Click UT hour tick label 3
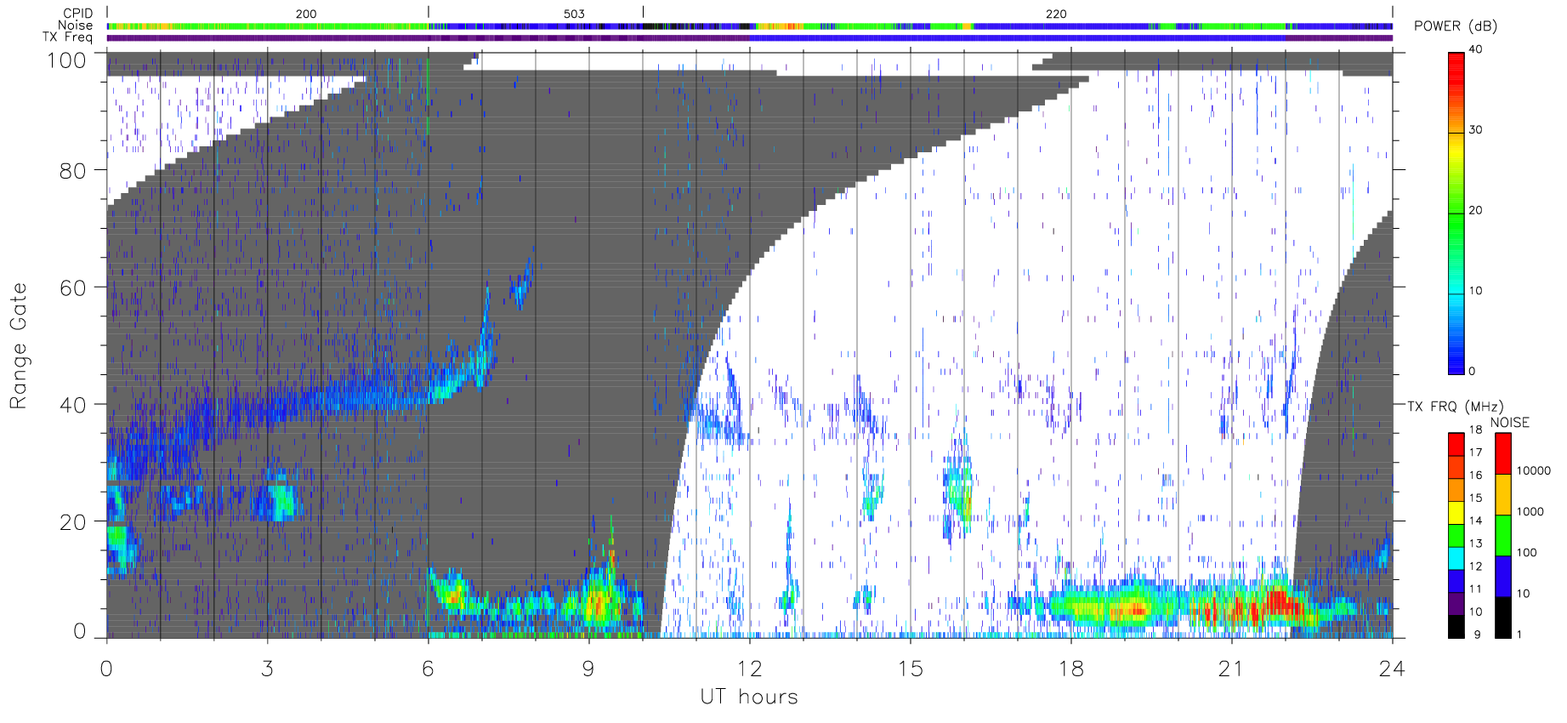Viewport: 1567px width, 723px height. tap(267, 669)
